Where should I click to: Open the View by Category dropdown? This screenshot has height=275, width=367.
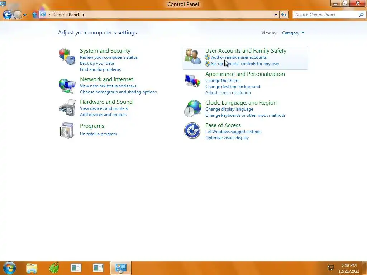(293, 33)
